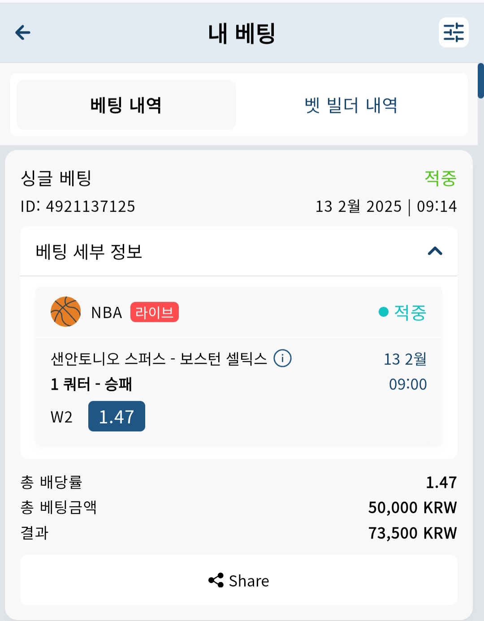Select the 베팅 내역 tab

[126, 105]
